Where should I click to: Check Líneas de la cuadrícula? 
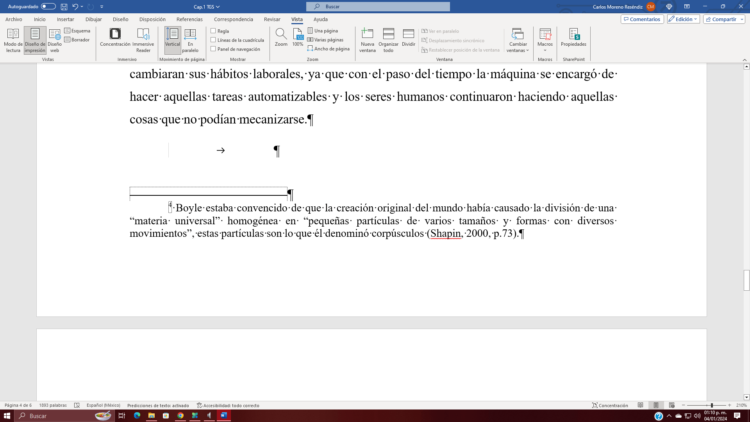point(213,40)
